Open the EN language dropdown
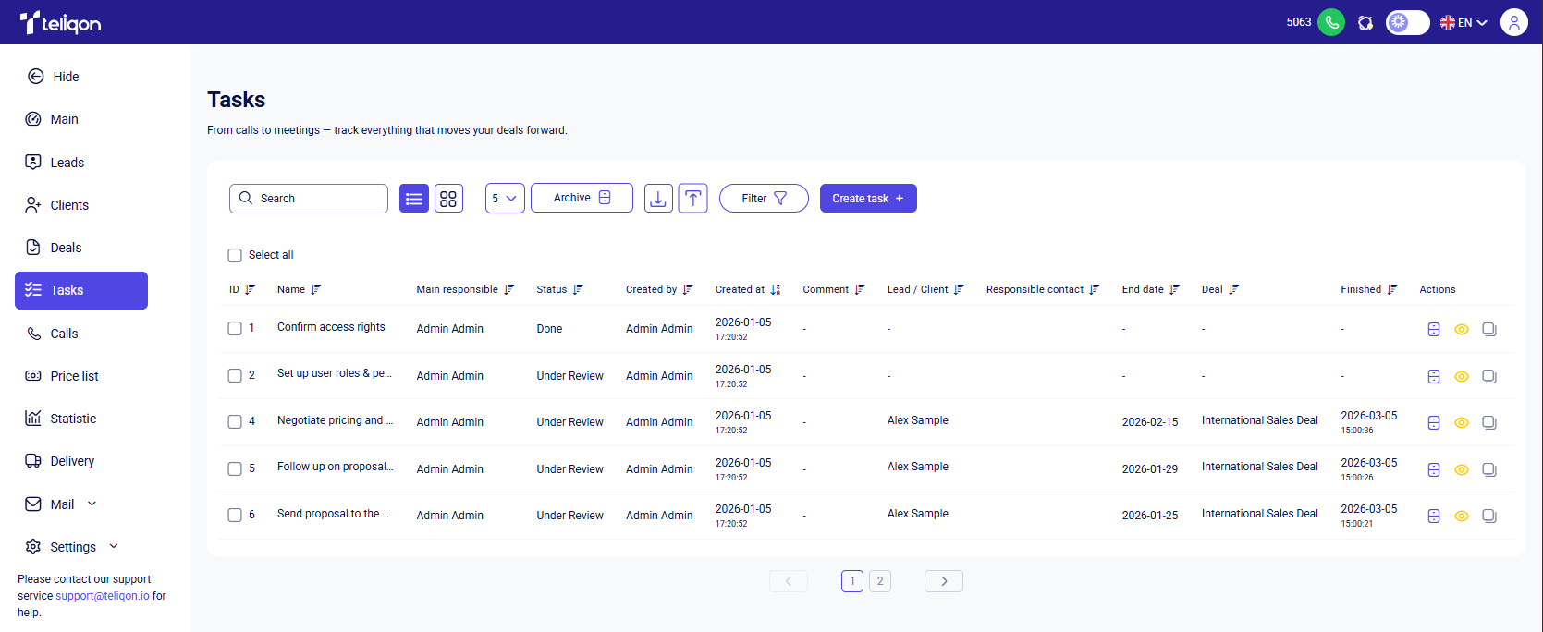This screenshot has width=1543, height=632. (x=1463, y=22)
